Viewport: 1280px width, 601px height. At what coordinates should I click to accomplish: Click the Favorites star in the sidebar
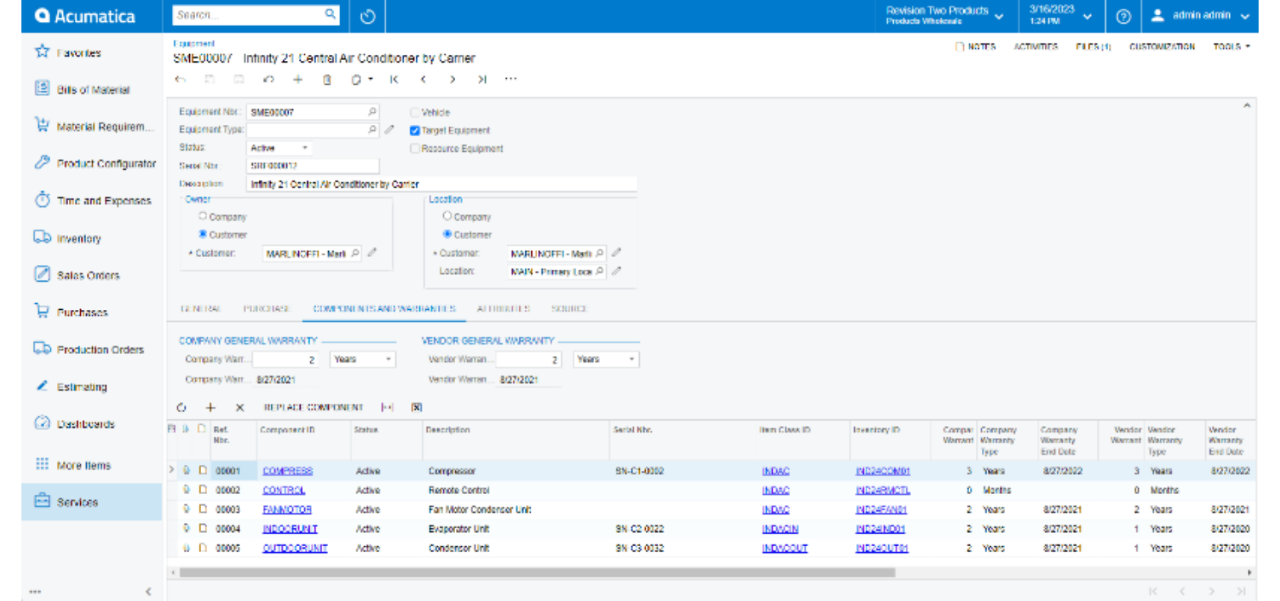(41, 52)
